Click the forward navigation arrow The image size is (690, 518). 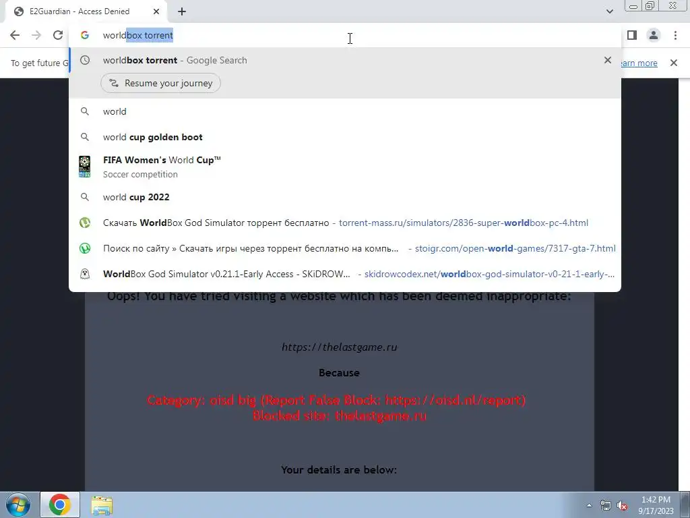point(36,35)
